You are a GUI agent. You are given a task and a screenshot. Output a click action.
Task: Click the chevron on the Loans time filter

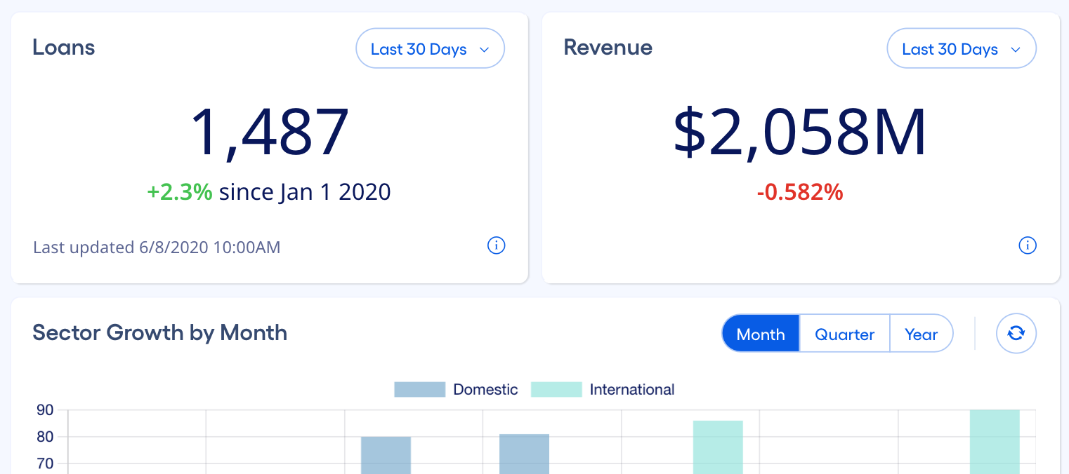[x=484, y=50]
